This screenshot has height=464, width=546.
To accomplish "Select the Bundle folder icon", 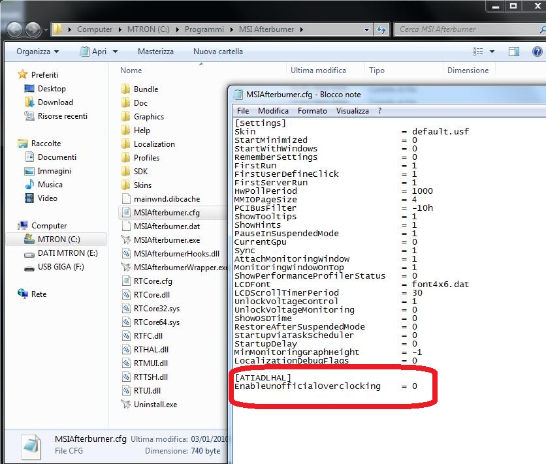I will pyautogui.click(x=125, y=89).
